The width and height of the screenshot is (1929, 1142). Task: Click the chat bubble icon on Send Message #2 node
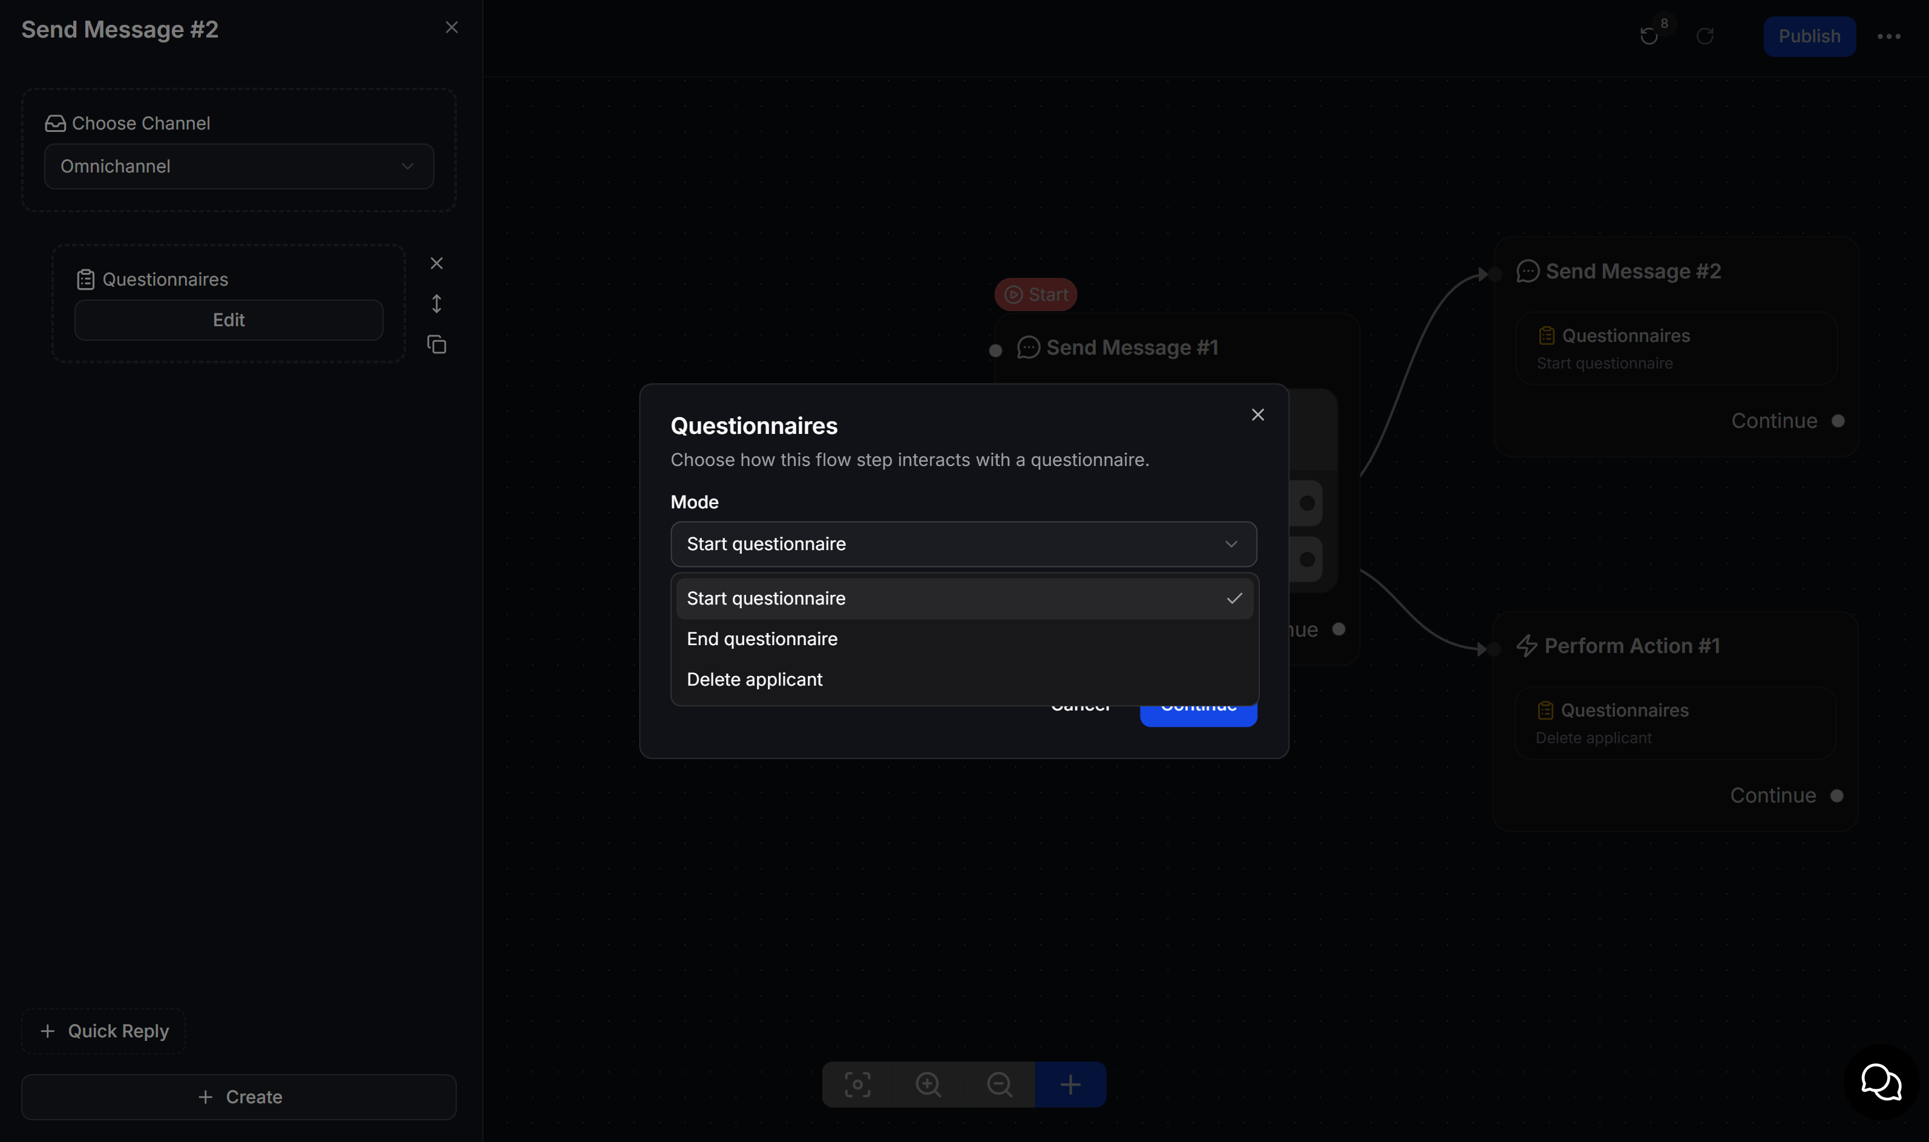(1527, 272)
